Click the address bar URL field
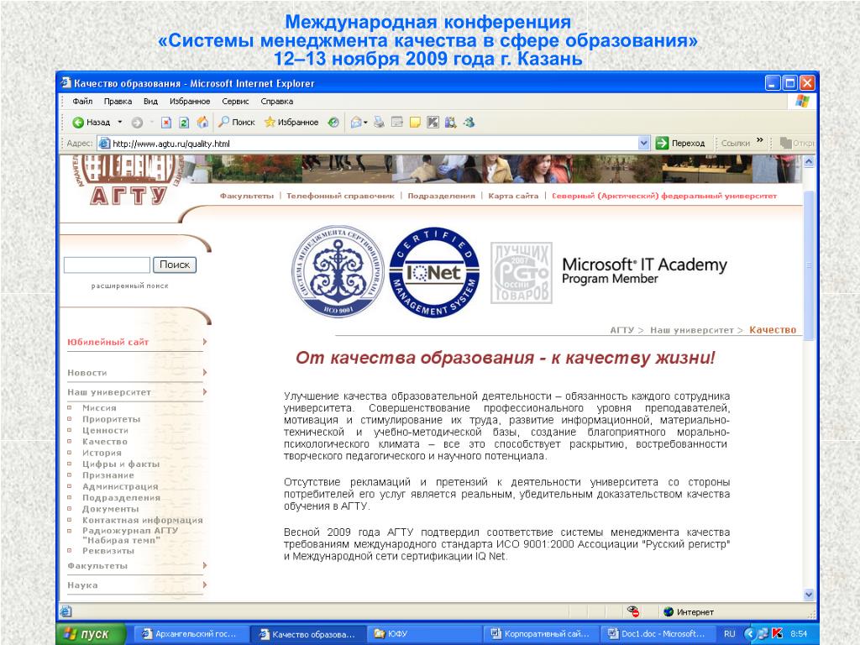 pos(368,144)
